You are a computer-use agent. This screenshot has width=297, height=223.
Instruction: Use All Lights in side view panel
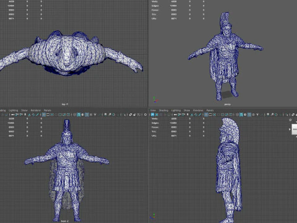click(x=257, y=115)
